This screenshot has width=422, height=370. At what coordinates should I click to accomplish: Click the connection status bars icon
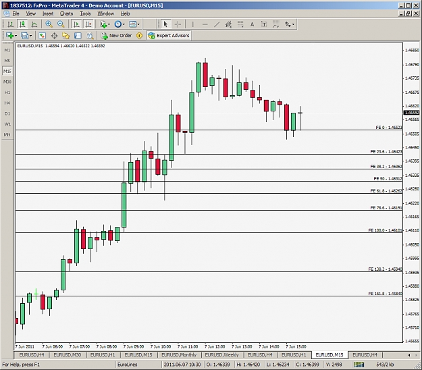click(359, 365)
